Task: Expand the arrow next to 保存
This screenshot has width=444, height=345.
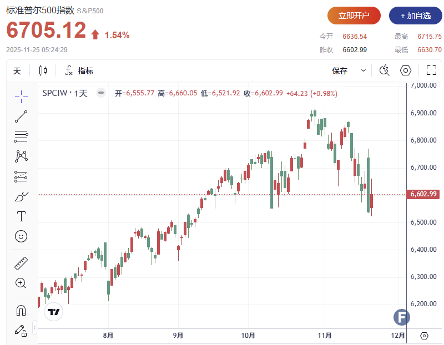Action: coord(364,71)
